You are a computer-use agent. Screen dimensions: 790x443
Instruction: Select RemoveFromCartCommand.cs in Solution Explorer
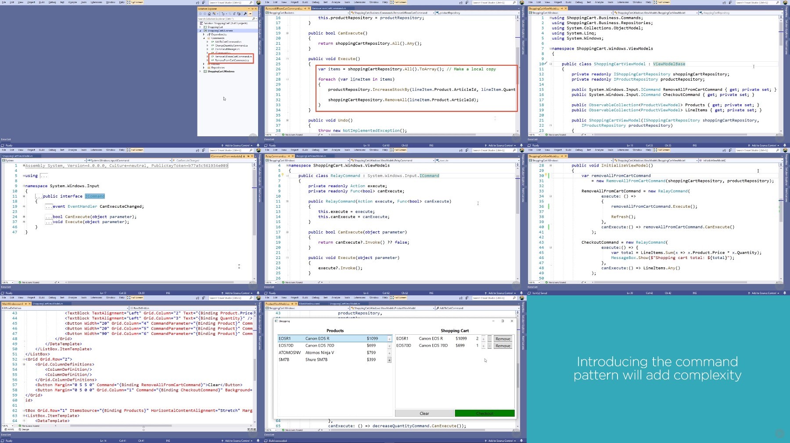(232, 60)
